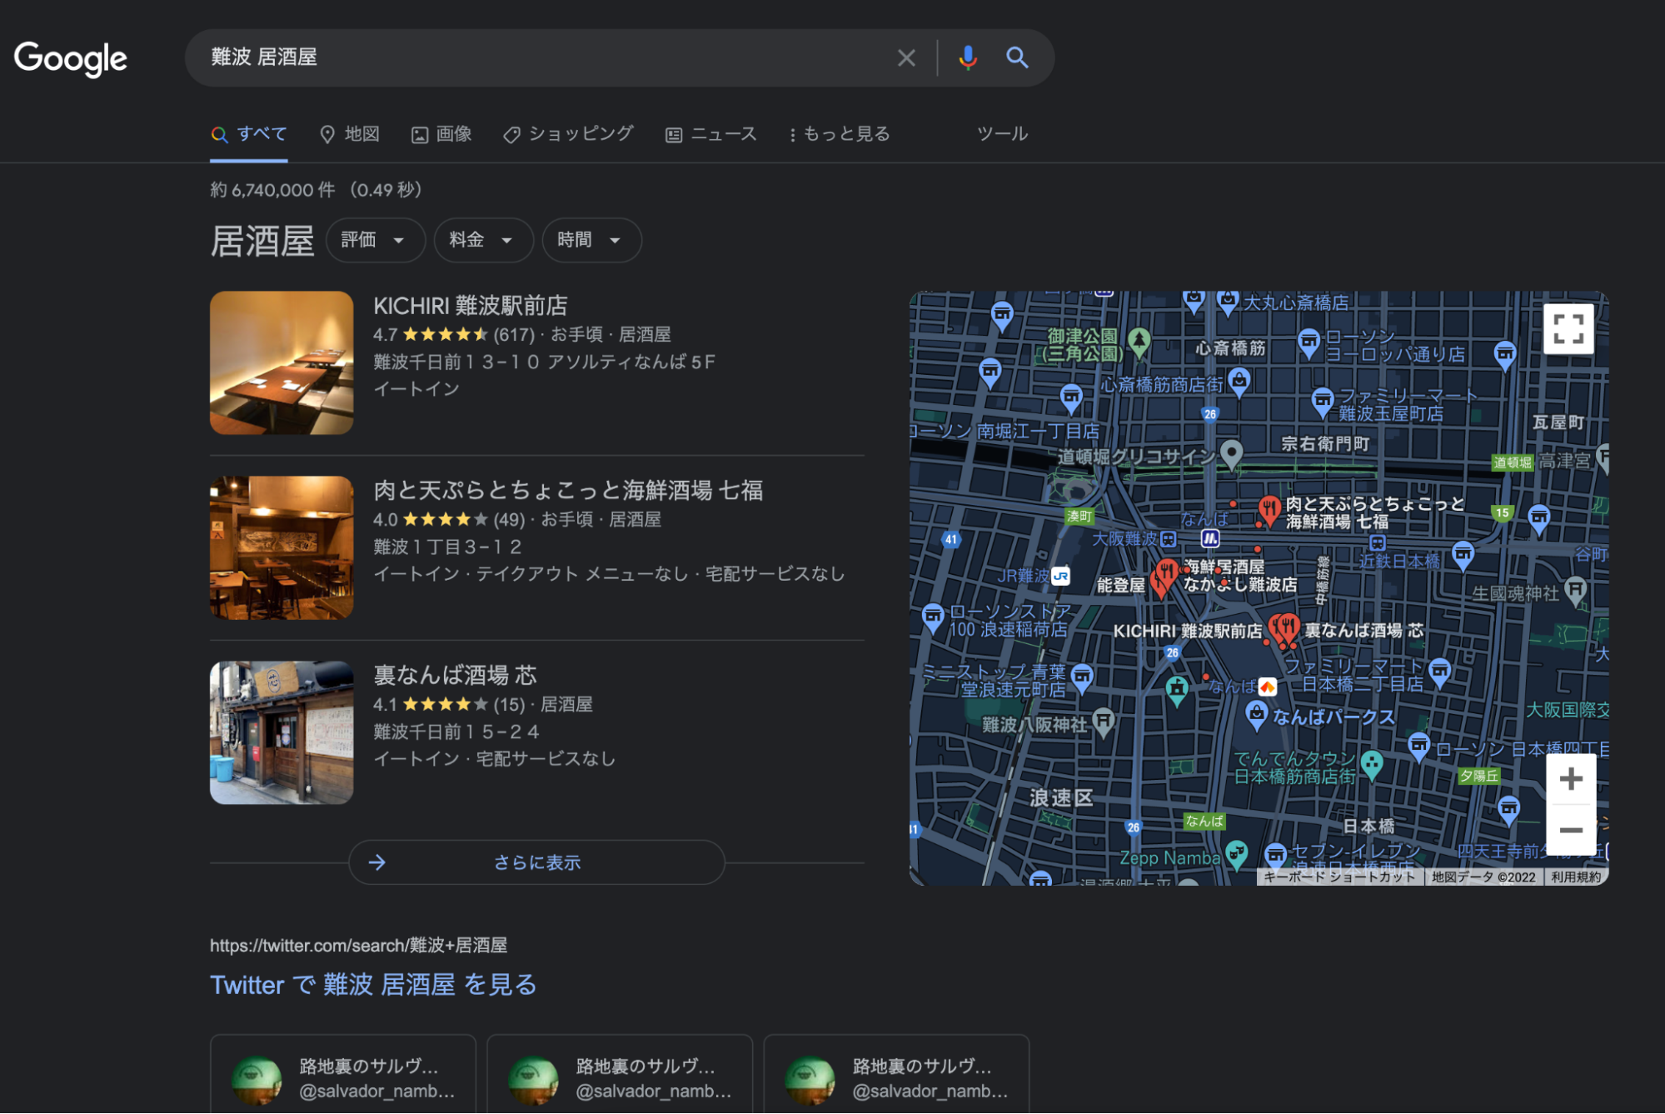Open KICHIRI 難波駅前店 photo thumbnail

(x=282, y=362)
